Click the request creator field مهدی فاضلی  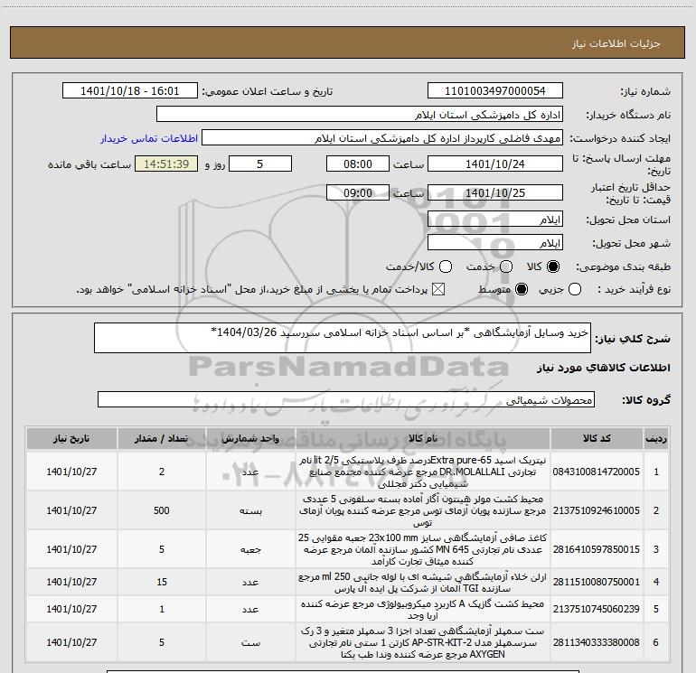(x=382, y=138)
